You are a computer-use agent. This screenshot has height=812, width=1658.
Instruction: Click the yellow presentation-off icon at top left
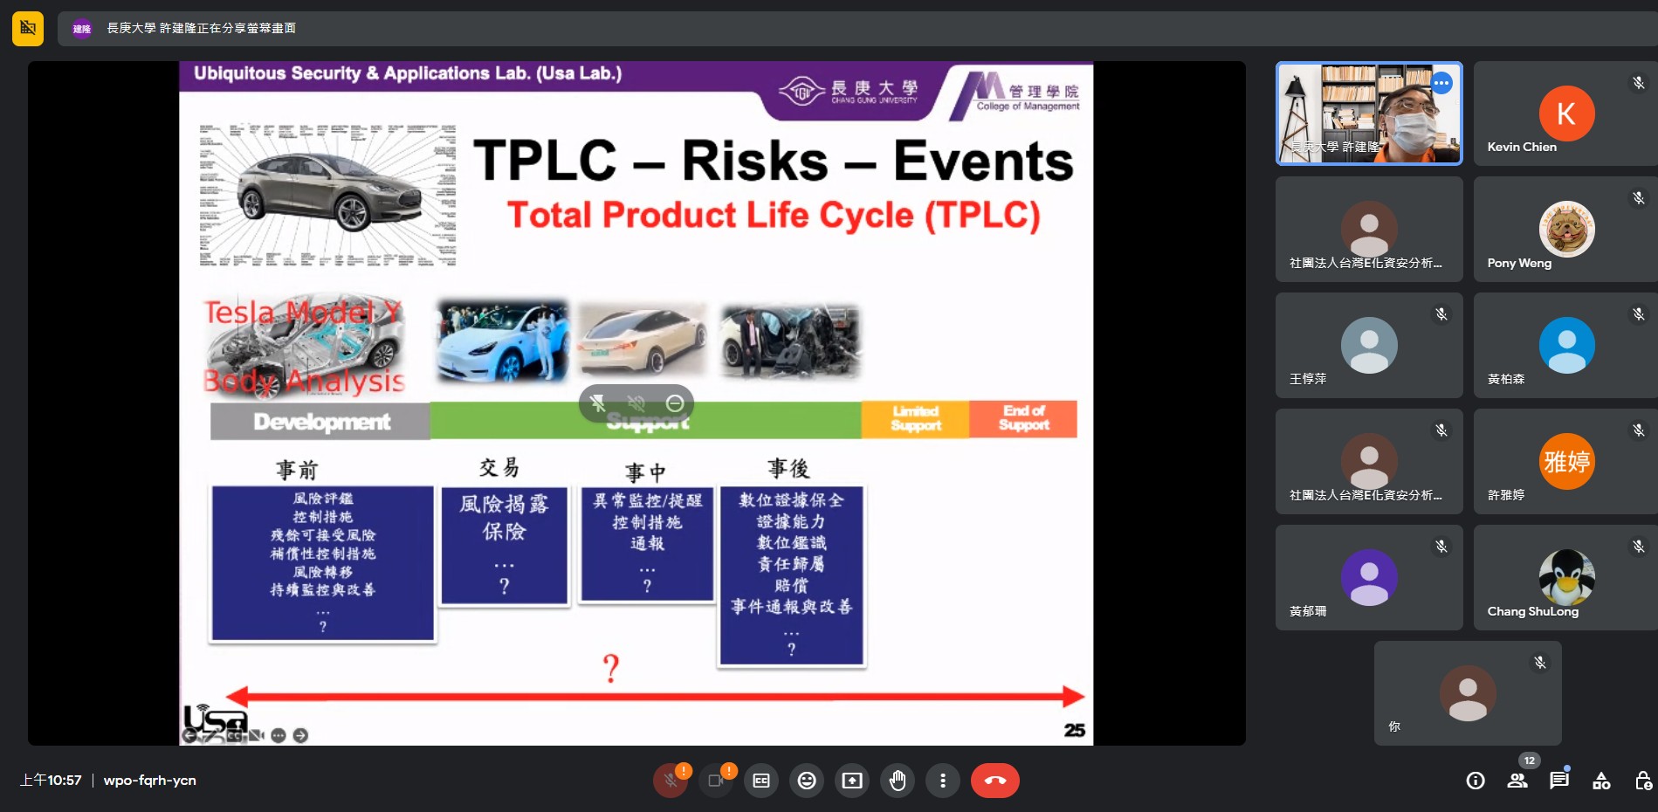coord(28,28)
